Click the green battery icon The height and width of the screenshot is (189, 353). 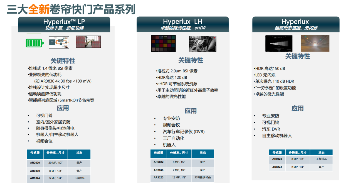[x=35, y=43]
